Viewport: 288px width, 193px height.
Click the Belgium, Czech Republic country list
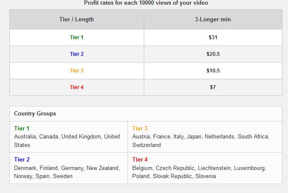pos(199,172)
